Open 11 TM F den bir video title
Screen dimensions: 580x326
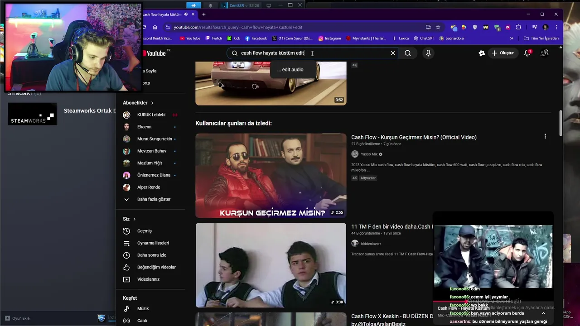pos(392,226)
